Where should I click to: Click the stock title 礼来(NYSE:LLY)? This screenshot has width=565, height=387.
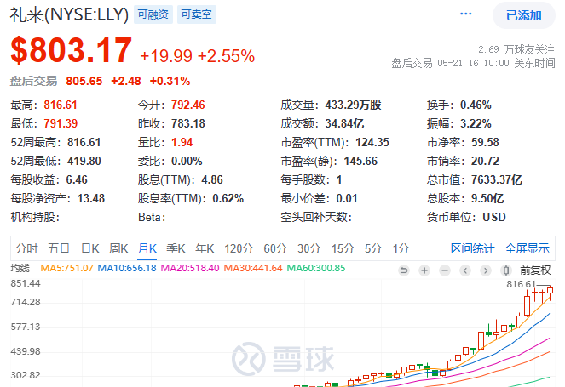(69, 15)
